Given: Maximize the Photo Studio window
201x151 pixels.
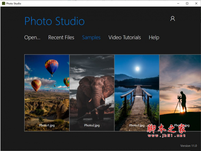Looking at the screenshot, I should coord(187,3).
